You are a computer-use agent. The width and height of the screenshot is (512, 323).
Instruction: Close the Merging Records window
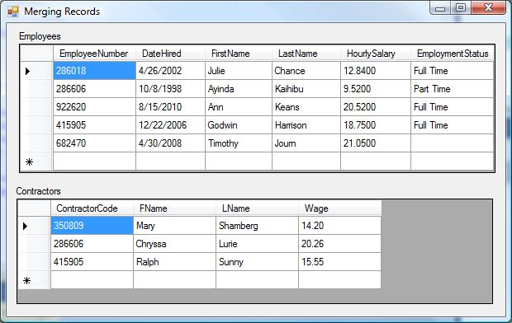click(488, 7)
